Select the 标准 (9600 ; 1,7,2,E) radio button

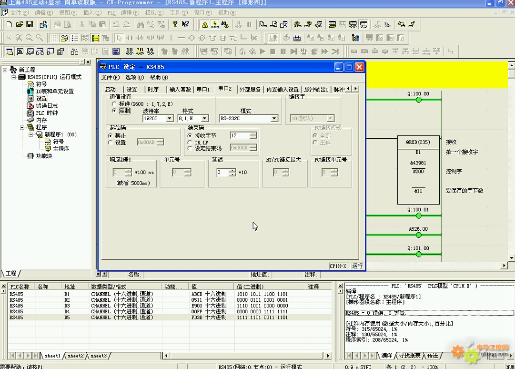click(x=114, y=104)
